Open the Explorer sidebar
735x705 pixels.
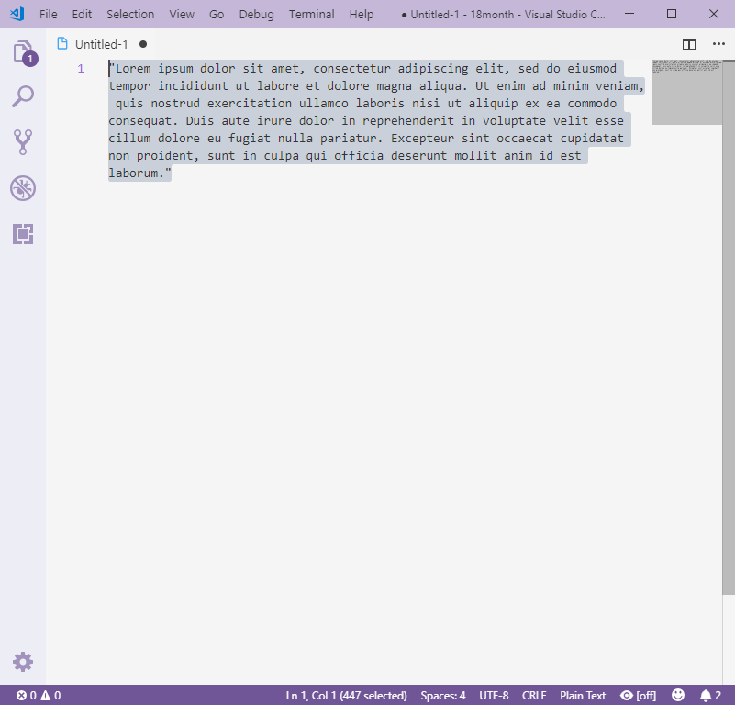(x=23, y=52)
